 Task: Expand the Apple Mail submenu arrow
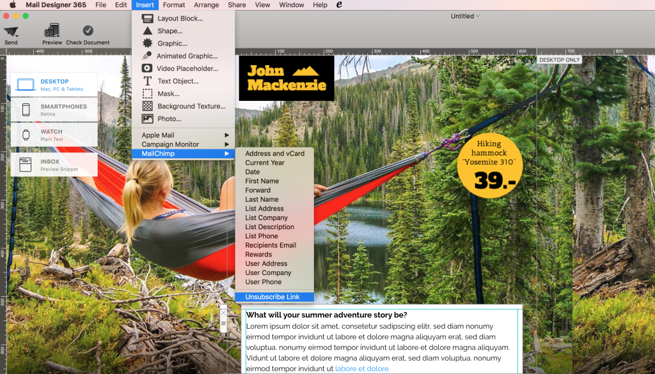(x=227, y=135)
